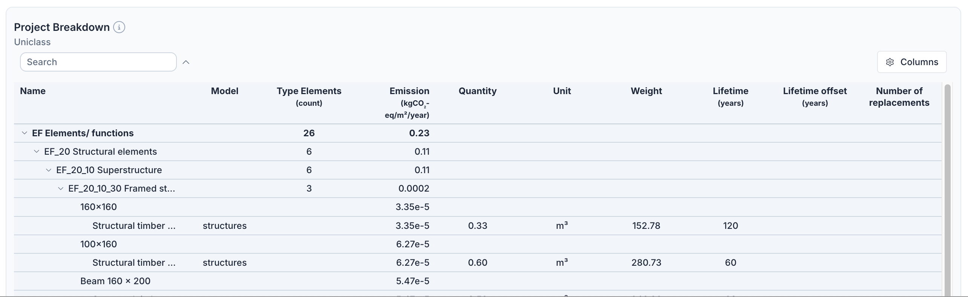968x297 pixels.
Task: Click the Name column header
Action: coord(33,91)
